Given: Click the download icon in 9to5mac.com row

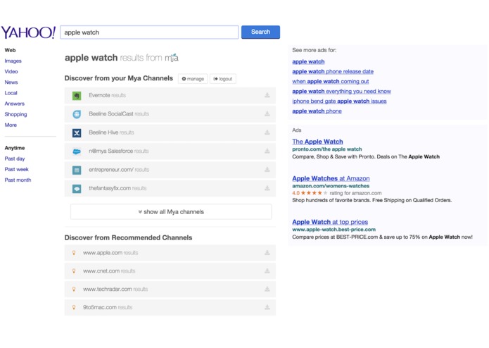Looking at the screenshot, I should point(267,307).
